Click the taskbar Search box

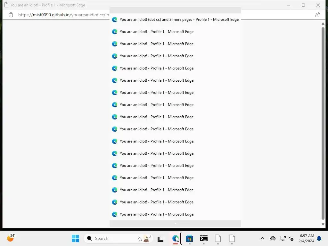(x=119, y=238)
